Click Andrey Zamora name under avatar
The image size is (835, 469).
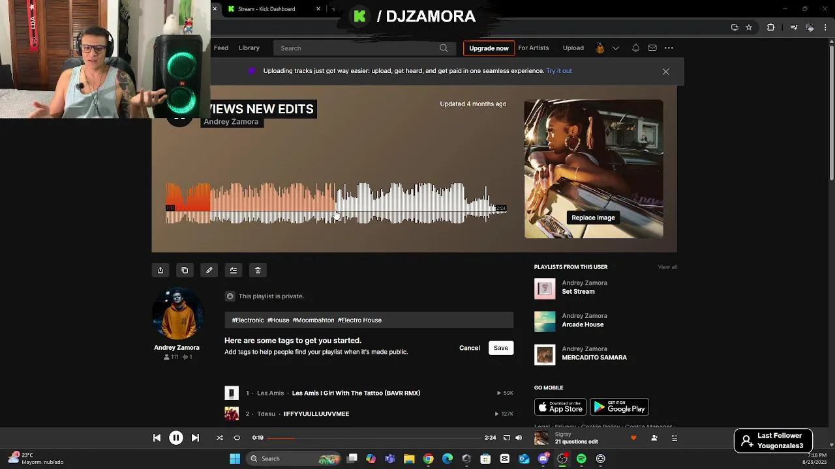[177, 348]
